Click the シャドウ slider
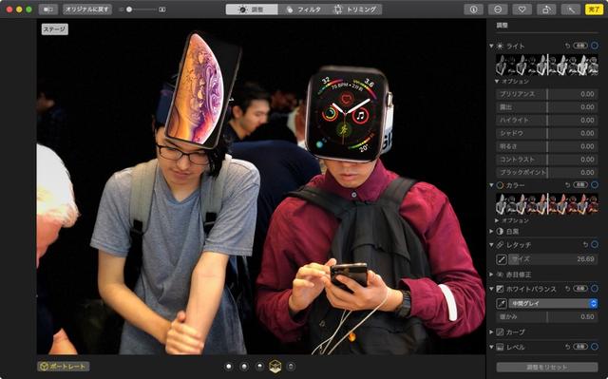608x379 pixels. coord(547,133)
